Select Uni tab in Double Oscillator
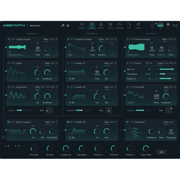 click(x=112, y=39)
